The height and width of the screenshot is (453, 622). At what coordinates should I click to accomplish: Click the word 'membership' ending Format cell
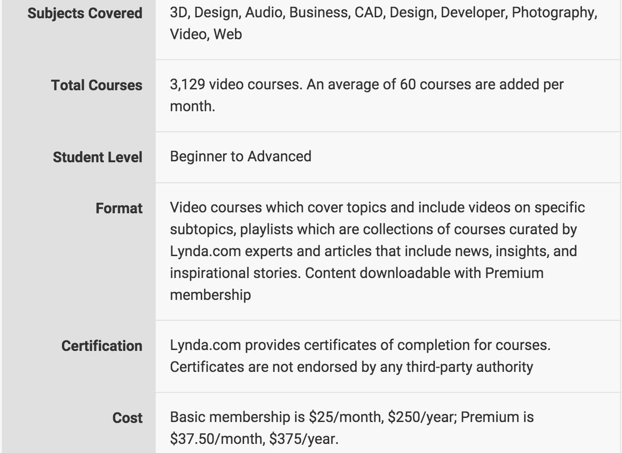coord(210,295)
